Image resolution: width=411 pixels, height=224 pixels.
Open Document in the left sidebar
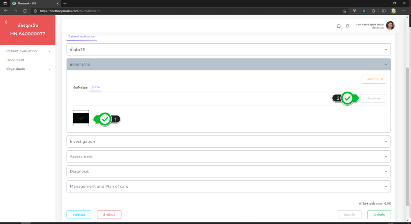(x=15, y=60)
